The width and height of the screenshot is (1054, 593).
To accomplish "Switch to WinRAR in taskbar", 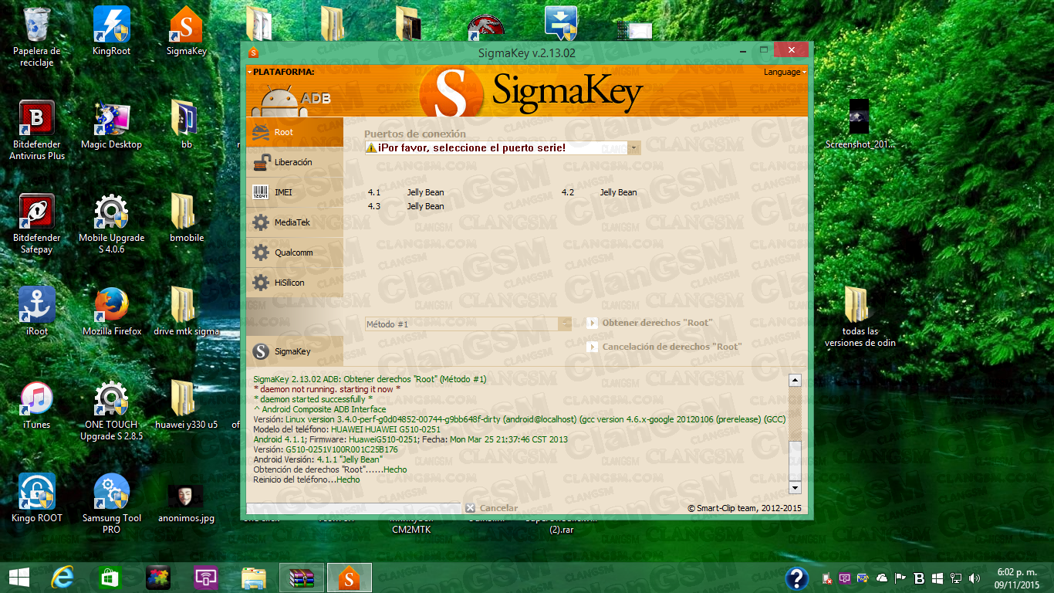I will 302,578.
